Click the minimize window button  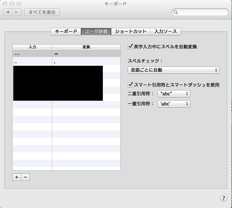pyautogui.click(x=12, y=4)
